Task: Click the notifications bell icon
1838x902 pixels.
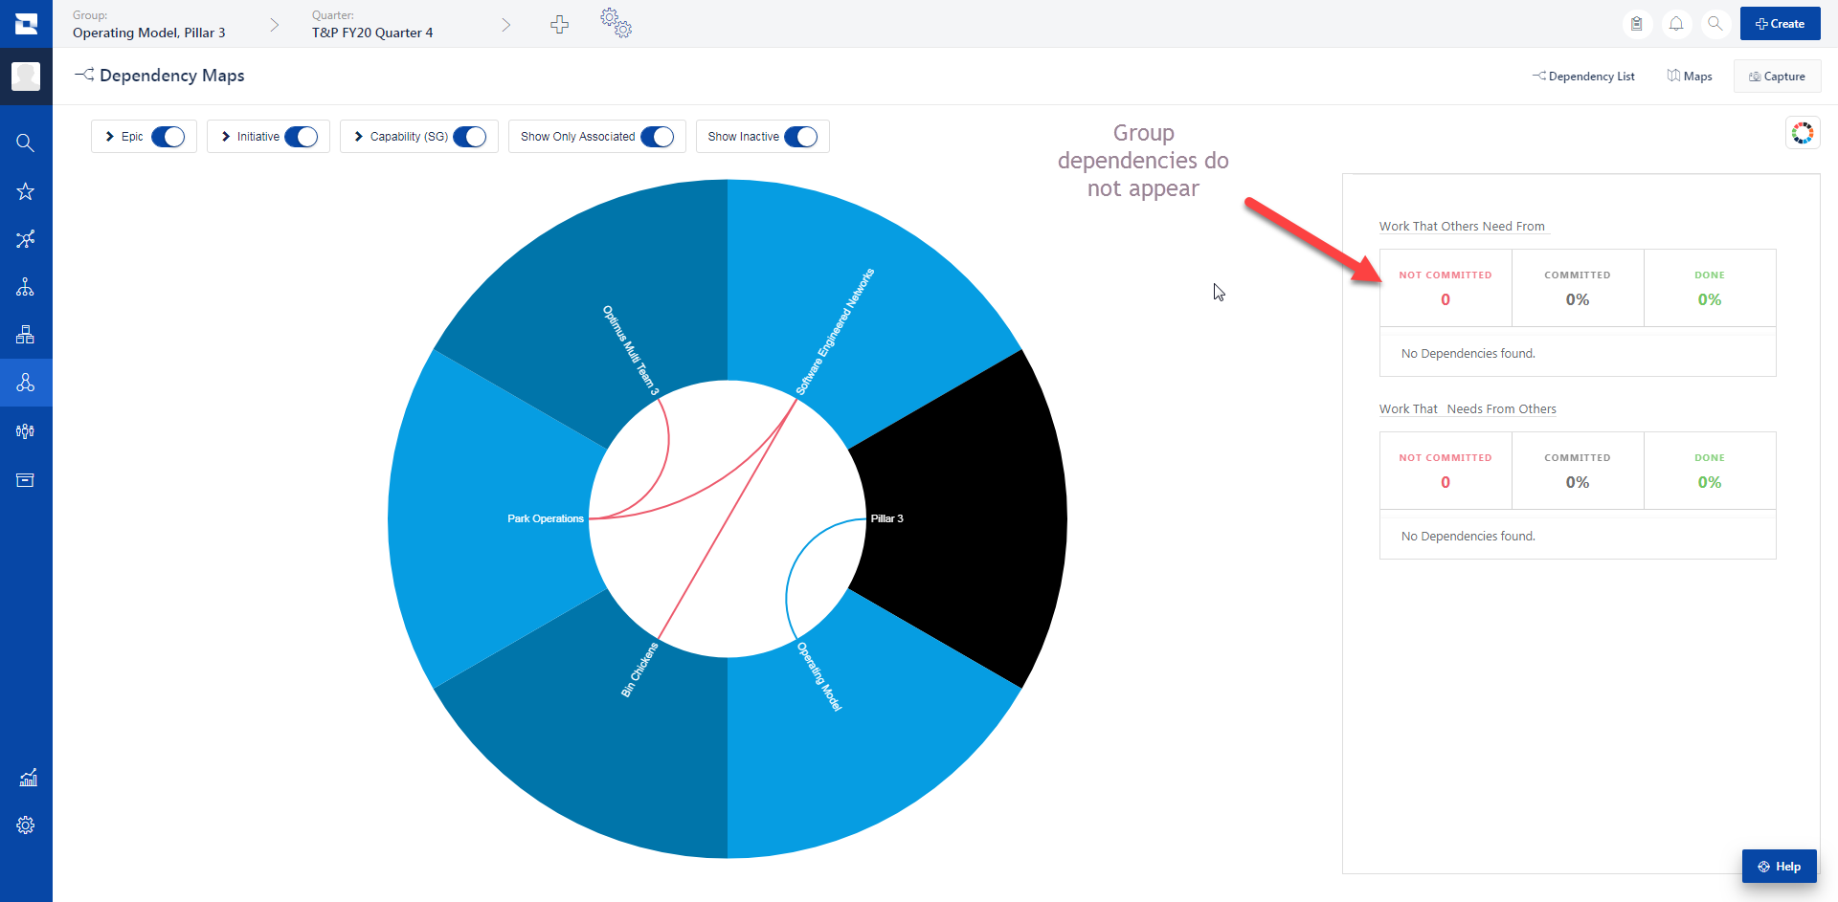Action: click(1676, 24)
